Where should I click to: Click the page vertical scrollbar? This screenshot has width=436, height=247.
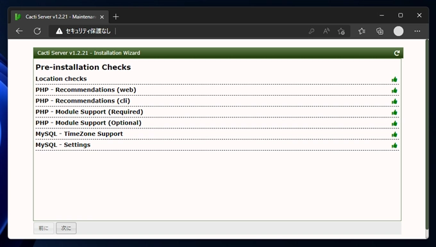tap(427, 134)
